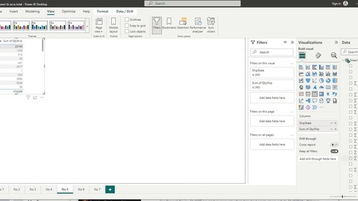The image size is (358, 201).
Task: Open the Optimize ribbon tab
Action: (68, 11)
